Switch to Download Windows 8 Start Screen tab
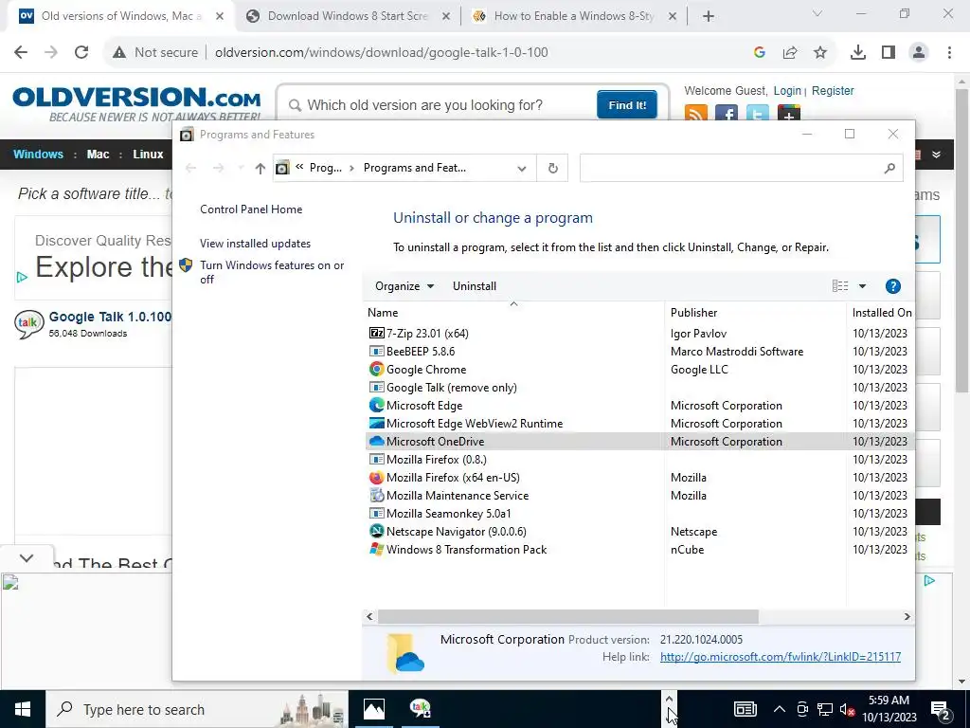 [348, 16]
